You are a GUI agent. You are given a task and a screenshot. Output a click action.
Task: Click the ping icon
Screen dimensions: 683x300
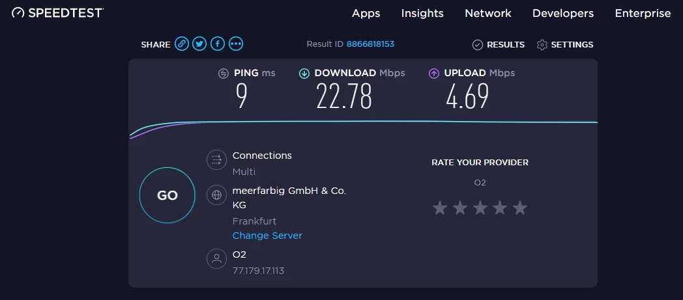point(224,74)
